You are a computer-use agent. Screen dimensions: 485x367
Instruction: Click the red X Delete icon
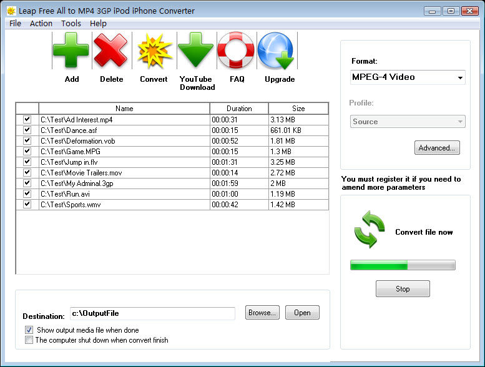[x=110, y=51]
